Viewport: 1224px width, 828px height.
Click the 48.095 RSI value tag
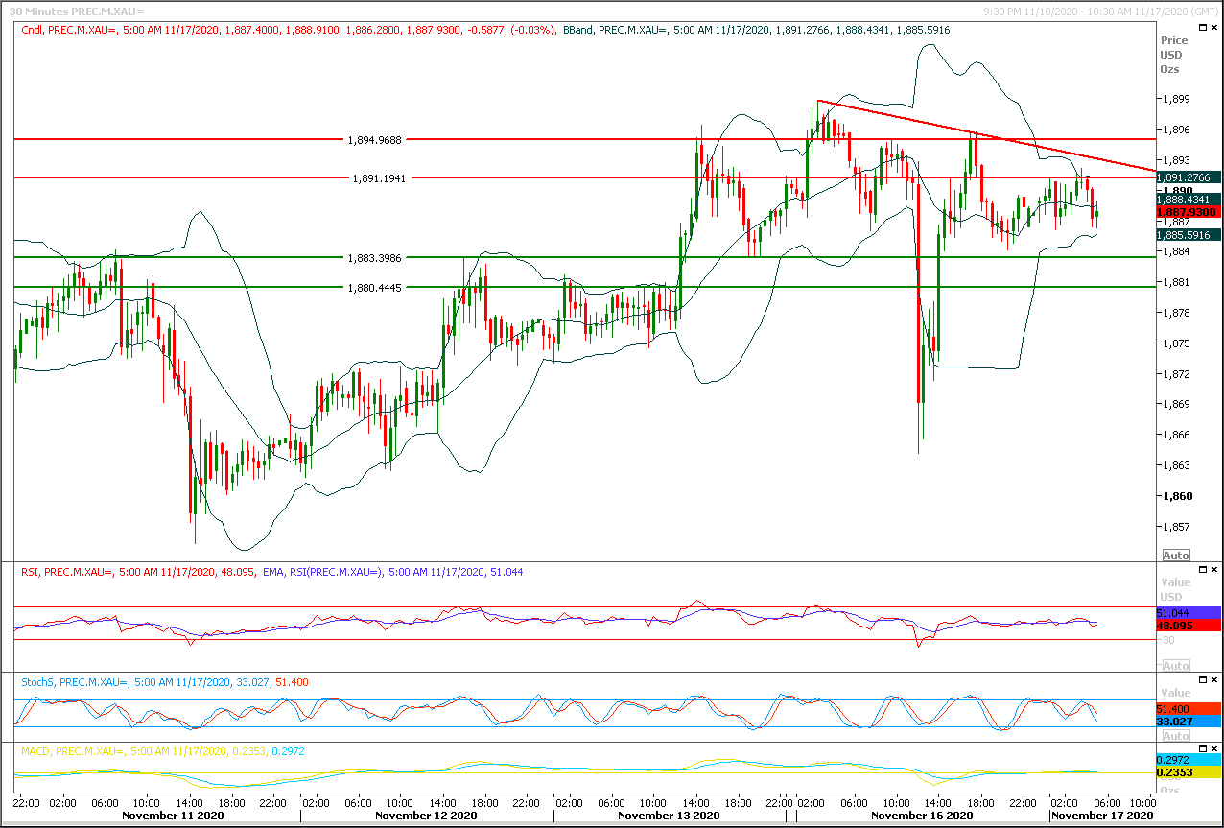(1188, 625)
